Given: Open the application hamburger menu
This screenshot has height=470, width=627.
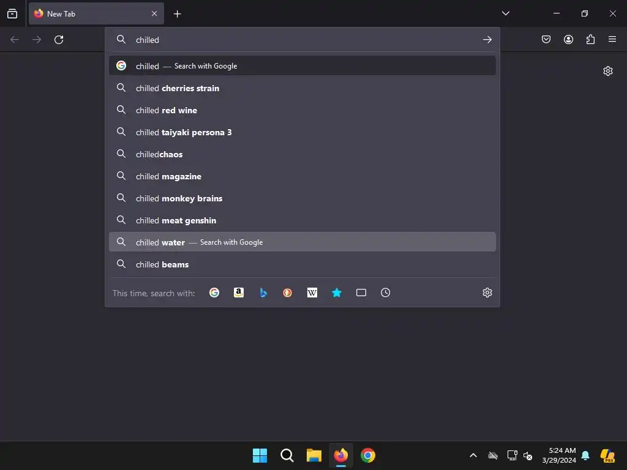Looking at the screenshot, I should pyautogui.click(x=612, y=39).
